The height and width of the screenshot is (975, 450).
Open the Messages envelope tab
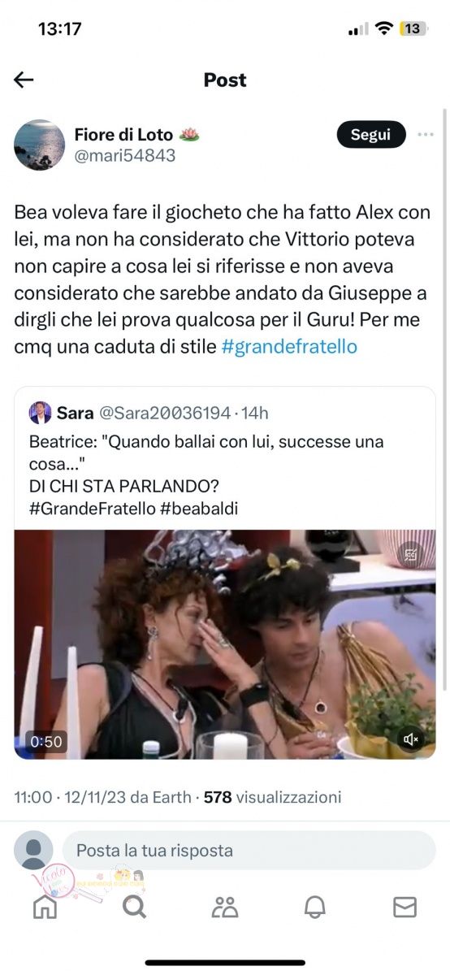click(x=405, y=907)
